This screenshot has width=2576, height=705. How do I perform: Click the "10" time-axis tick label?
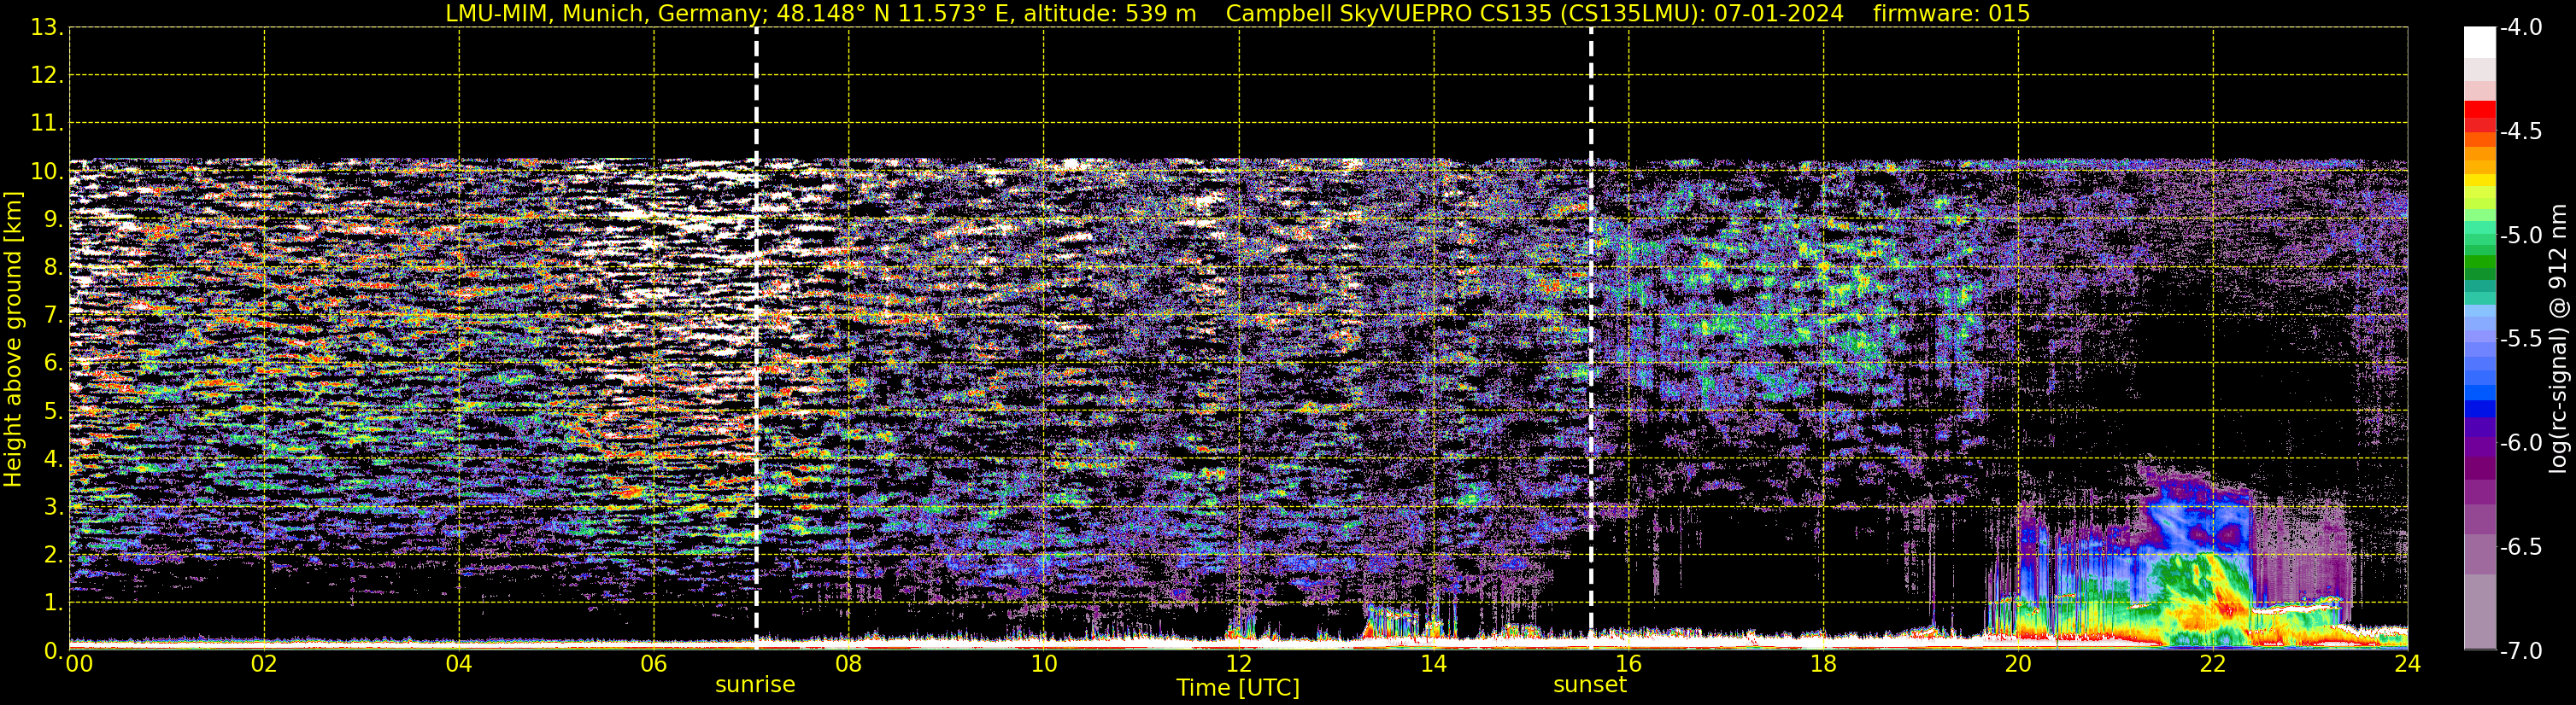click(1044, 664)
